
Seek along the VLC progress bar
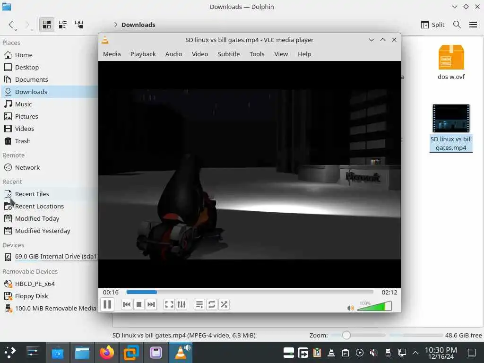coord(250,292)
